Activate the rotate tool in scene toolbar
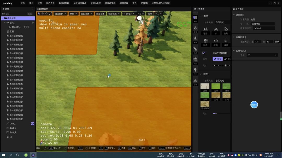Viewport: 282px width, 158px height. point(46,14)
